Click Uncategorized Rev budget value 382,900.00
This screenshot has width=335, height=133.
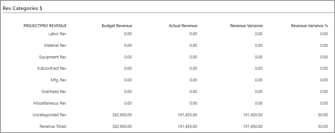coord(121,115)
